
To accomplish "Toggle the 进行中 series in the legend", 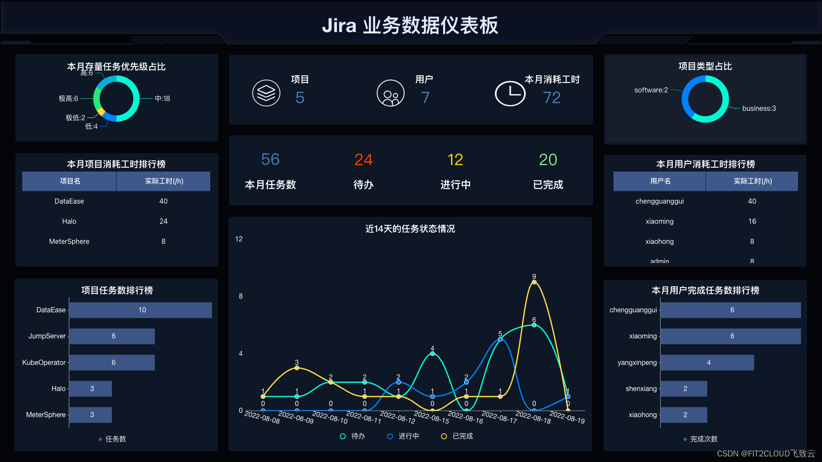I will tap(390, 436).
